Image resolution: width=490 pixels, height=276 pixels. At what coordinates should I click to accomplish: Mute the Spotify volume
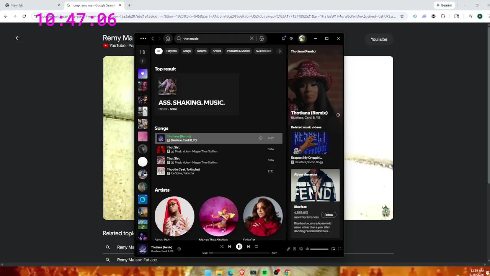click(x=307, y=249)
